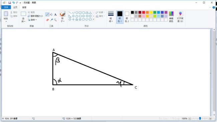Select the Color picker eyedropper tool

tap(51, 20)
